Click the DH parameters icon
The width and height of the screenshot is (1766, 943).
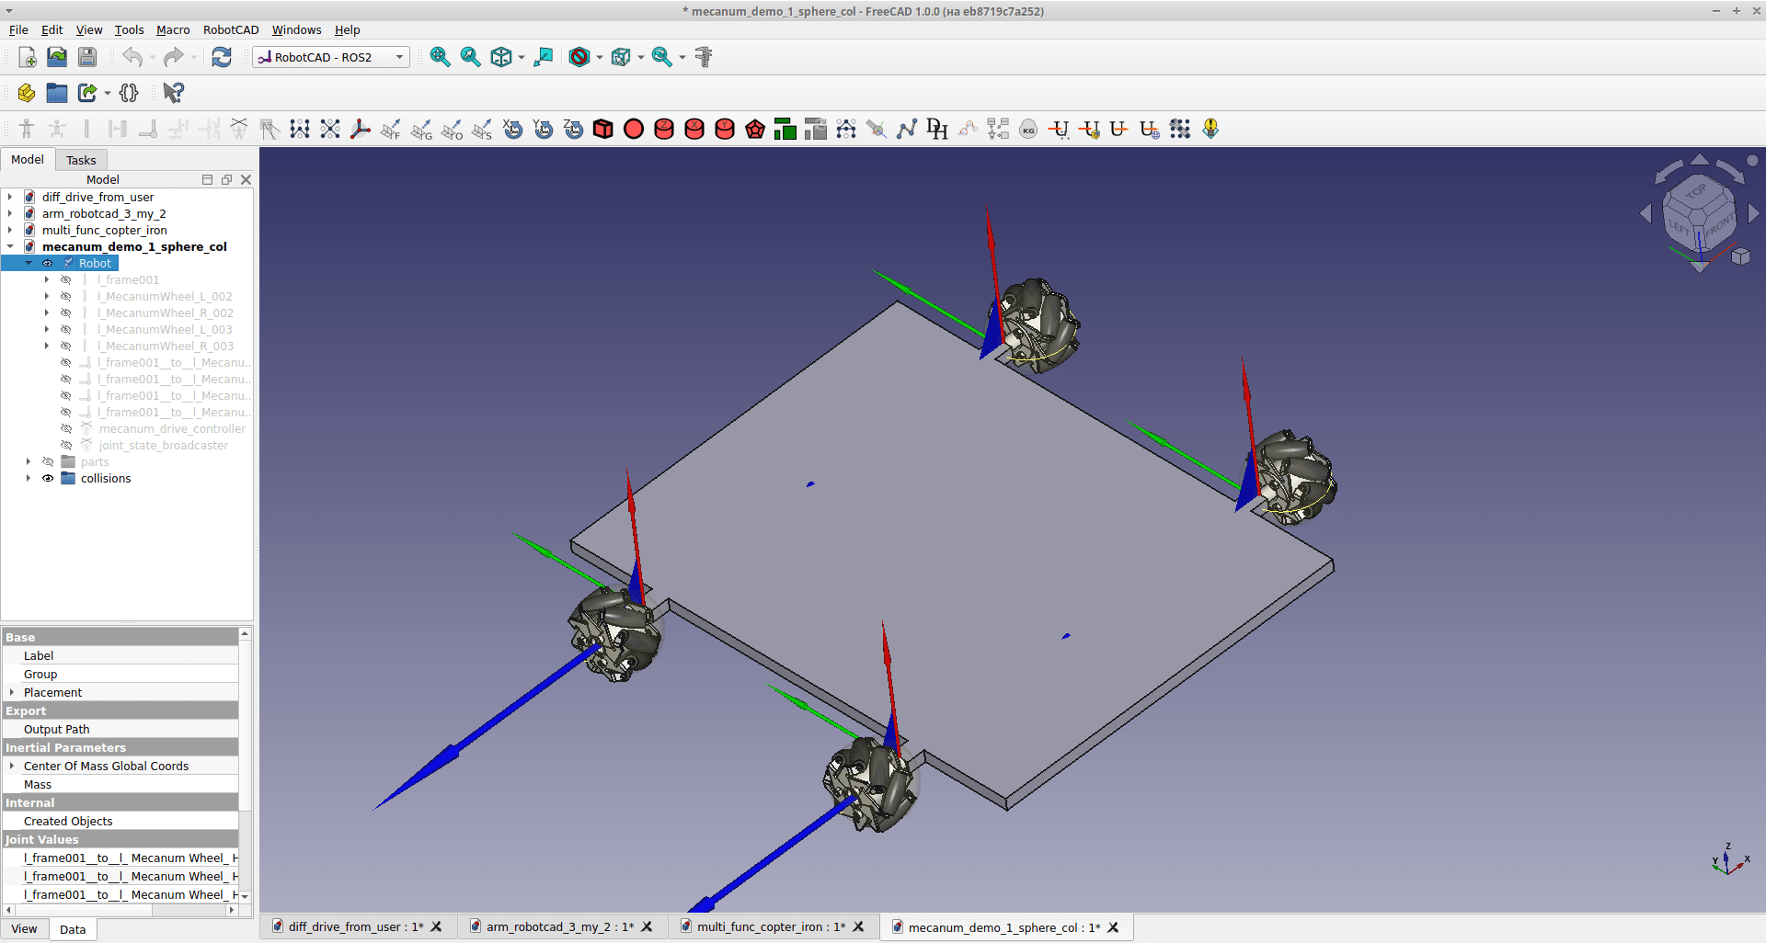pyautogui.click(x=937, y=130)
